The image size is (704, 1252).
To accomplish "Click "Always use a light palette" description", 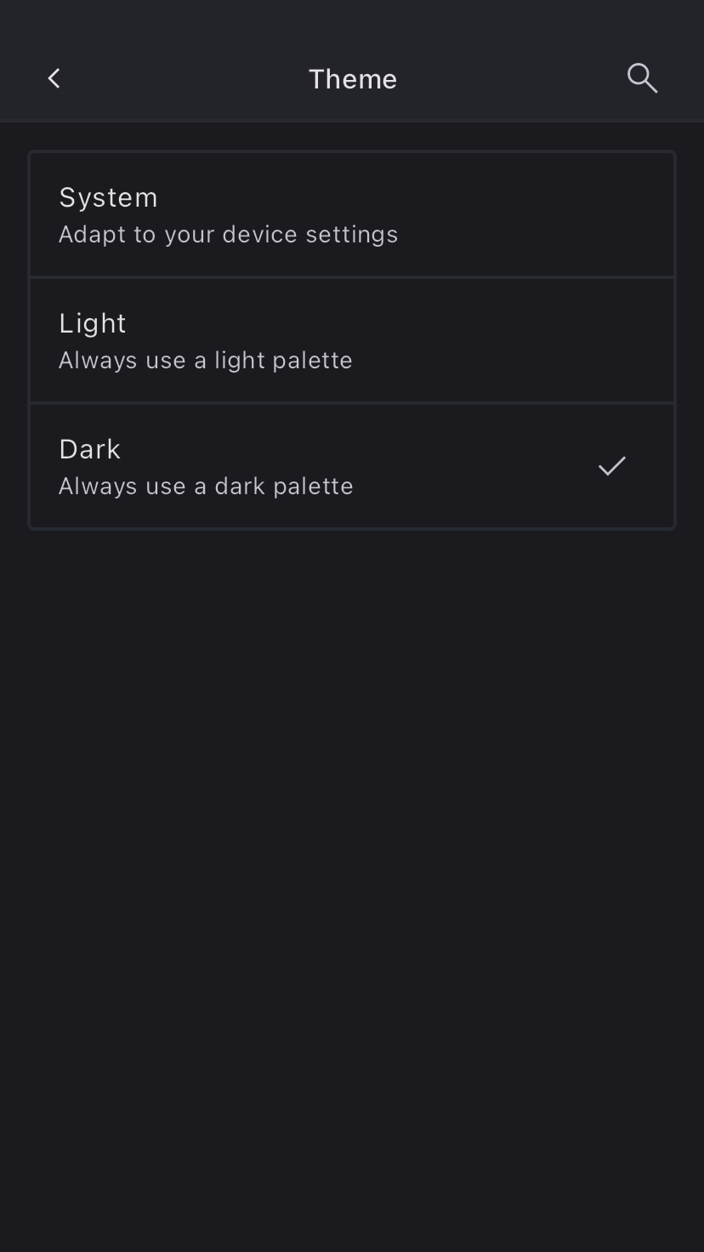I will click(x=205, y=361).
